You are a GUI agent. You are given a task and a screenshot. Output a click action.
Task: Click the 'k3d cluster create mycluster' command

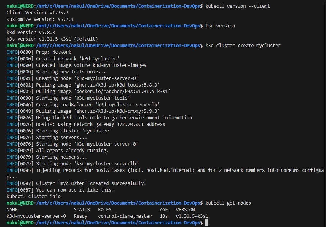click(243, 45)
